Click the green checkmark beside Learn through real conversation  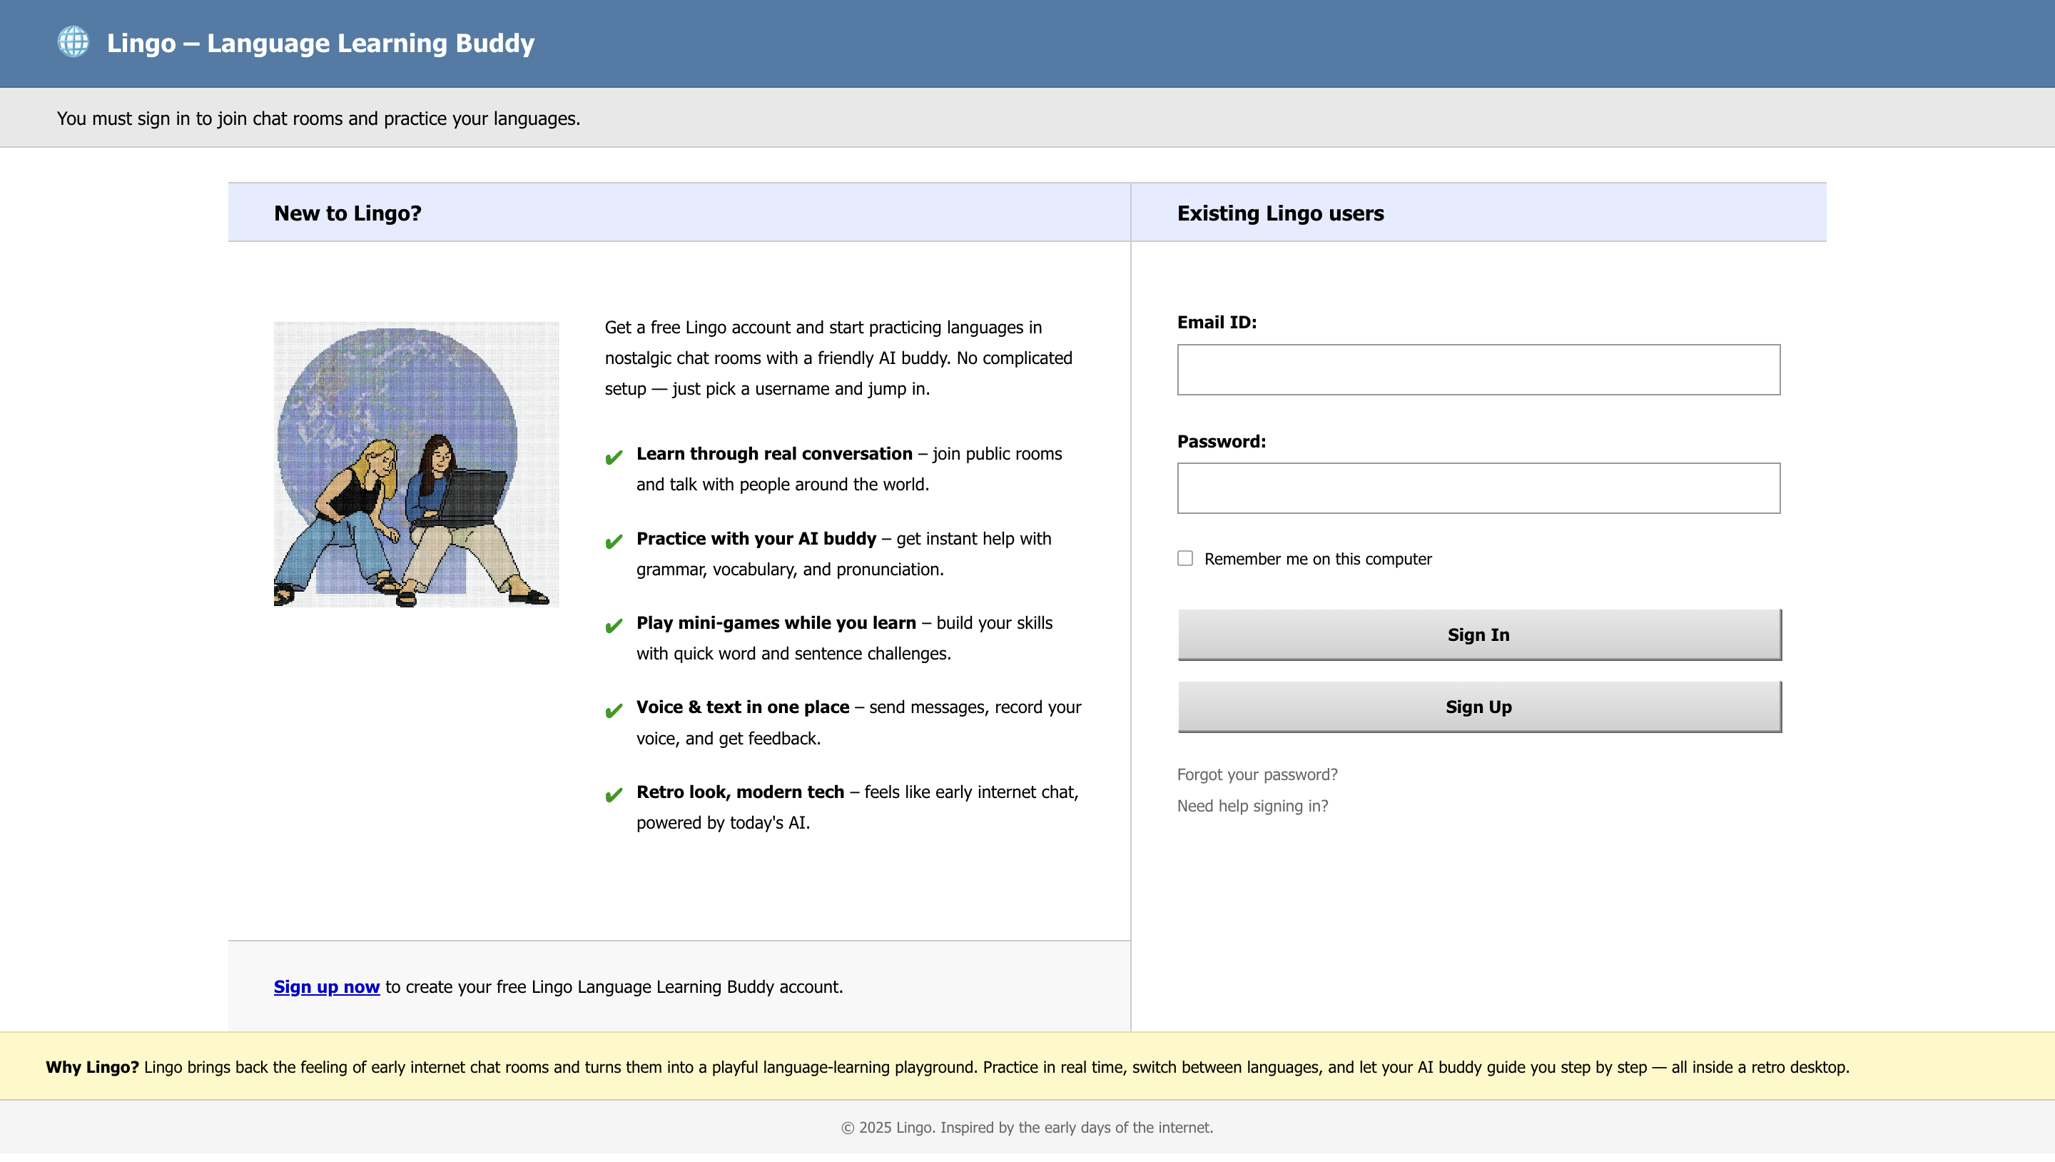coord(614,458)
